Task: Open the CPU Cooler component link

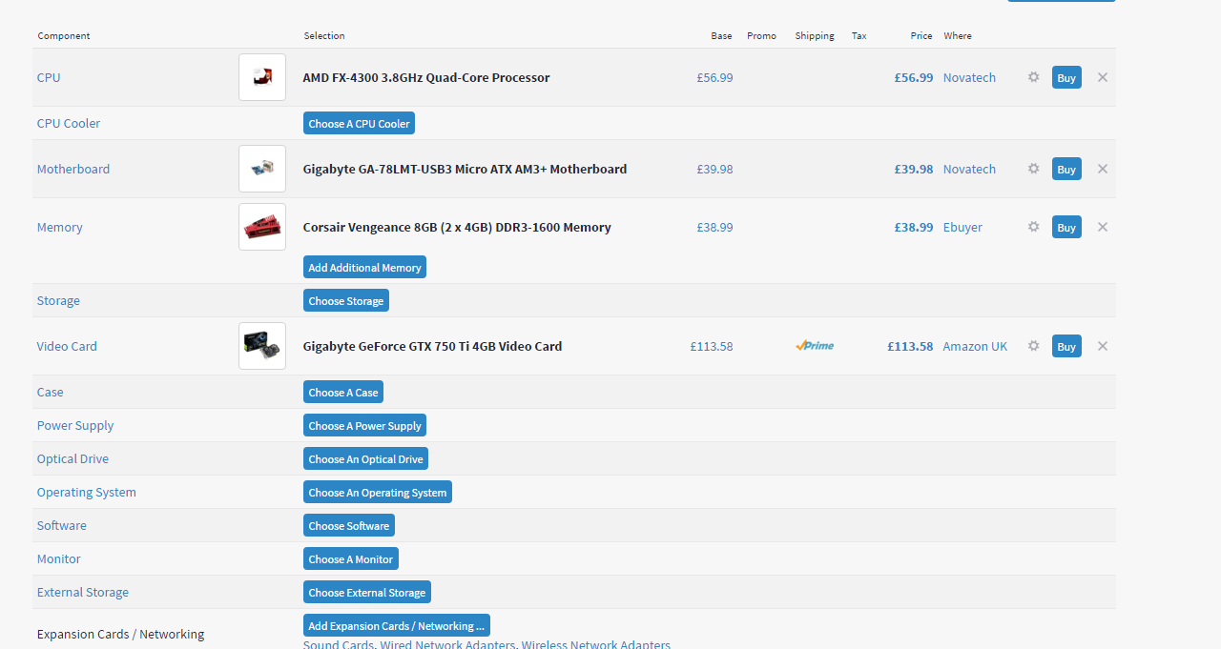Action: (69, 123)
